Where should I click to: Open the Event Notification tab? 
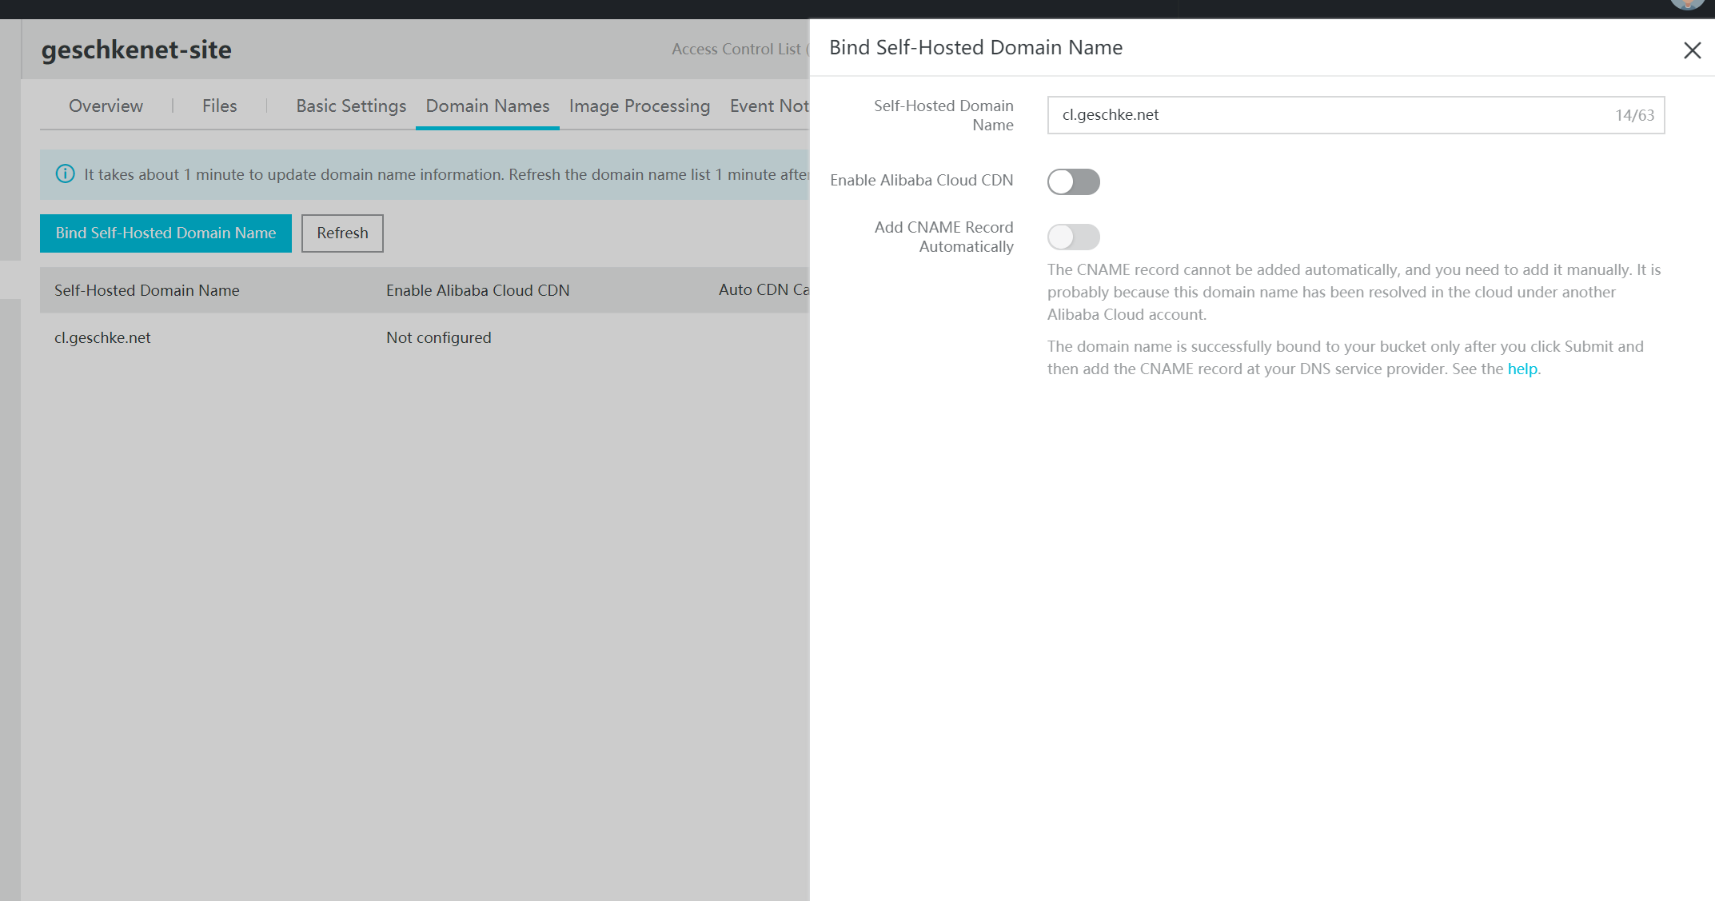pos(769,106)
